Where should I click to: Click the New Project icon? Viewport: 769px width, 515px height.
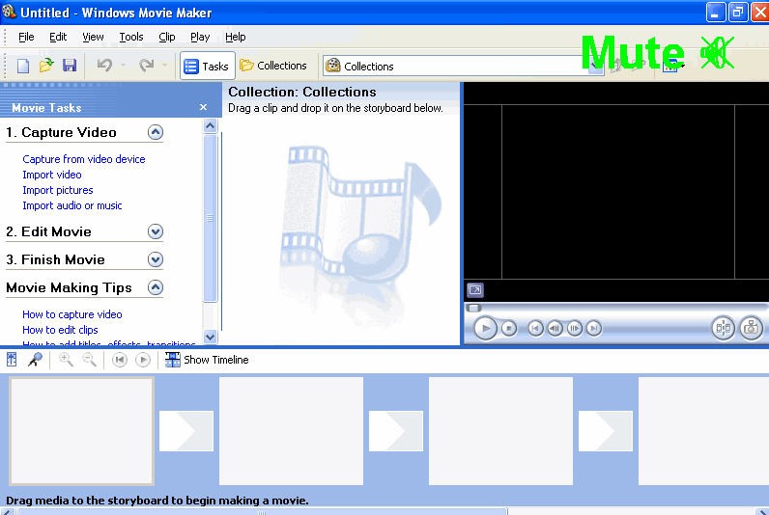(x=23, y=66)
